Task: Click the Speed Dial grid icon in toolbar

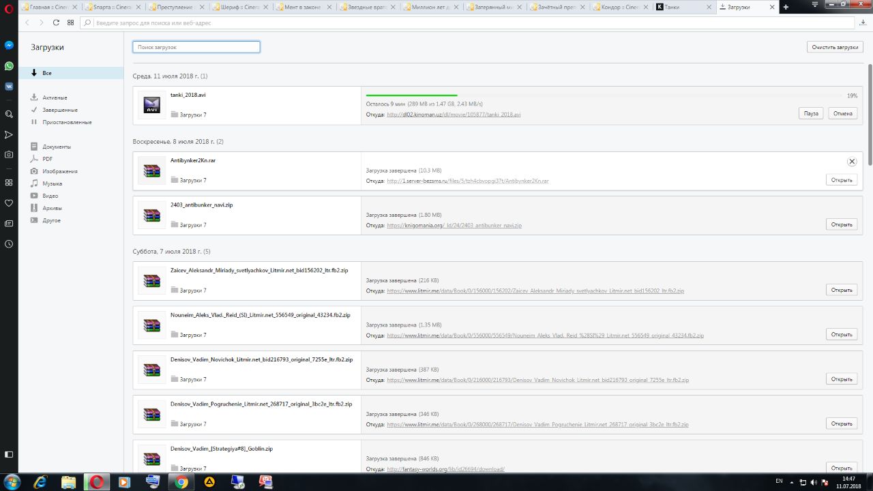Action: point(70,23)
